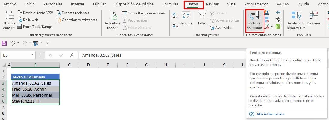Click Quitar duplicados remove duplicates icon
Screen dimensions: 329x120
coord(267,20)
